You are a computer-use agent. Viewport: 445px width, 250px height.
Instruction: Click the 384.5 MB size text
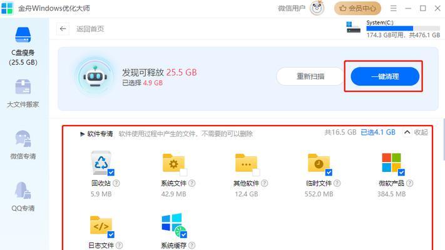(x=391, y=194)
